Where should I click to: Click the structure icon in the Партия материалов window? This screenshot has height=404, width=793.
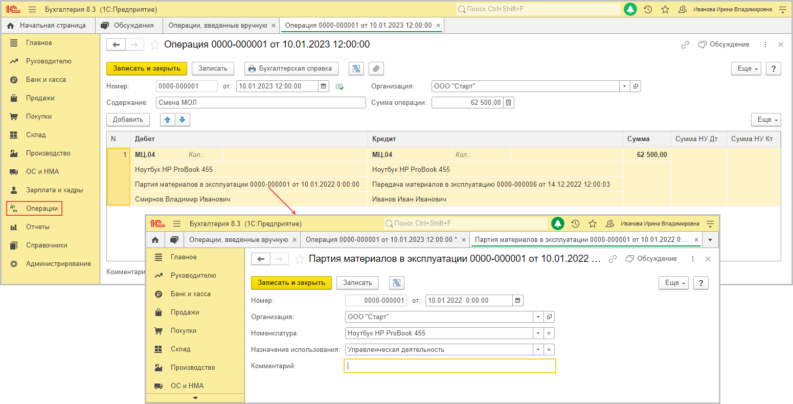pos(397,283)
